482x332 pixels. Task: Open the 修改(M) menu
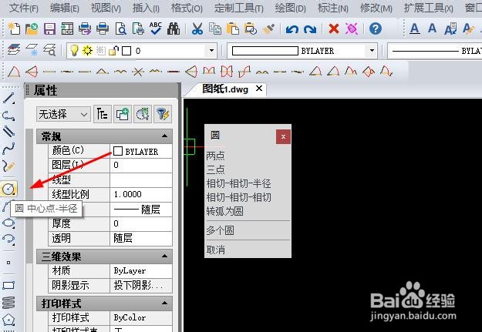(x=376, y=8)
